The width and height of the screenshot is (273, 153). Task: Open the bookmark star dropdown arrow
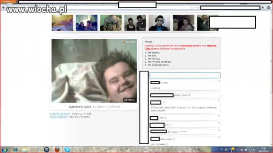click(195, 8)
